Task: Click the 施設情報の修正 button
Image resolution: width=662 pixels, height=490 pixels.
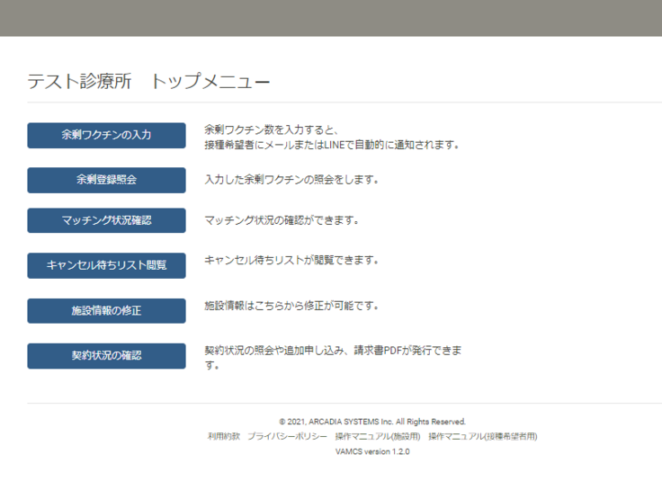Action: pyautogui.click(x=106, y=311)
